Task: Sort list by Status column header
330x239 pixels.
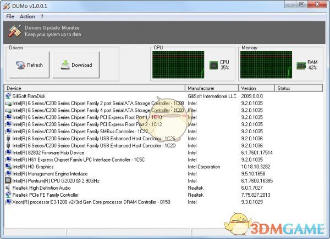Action: [299, 88]
